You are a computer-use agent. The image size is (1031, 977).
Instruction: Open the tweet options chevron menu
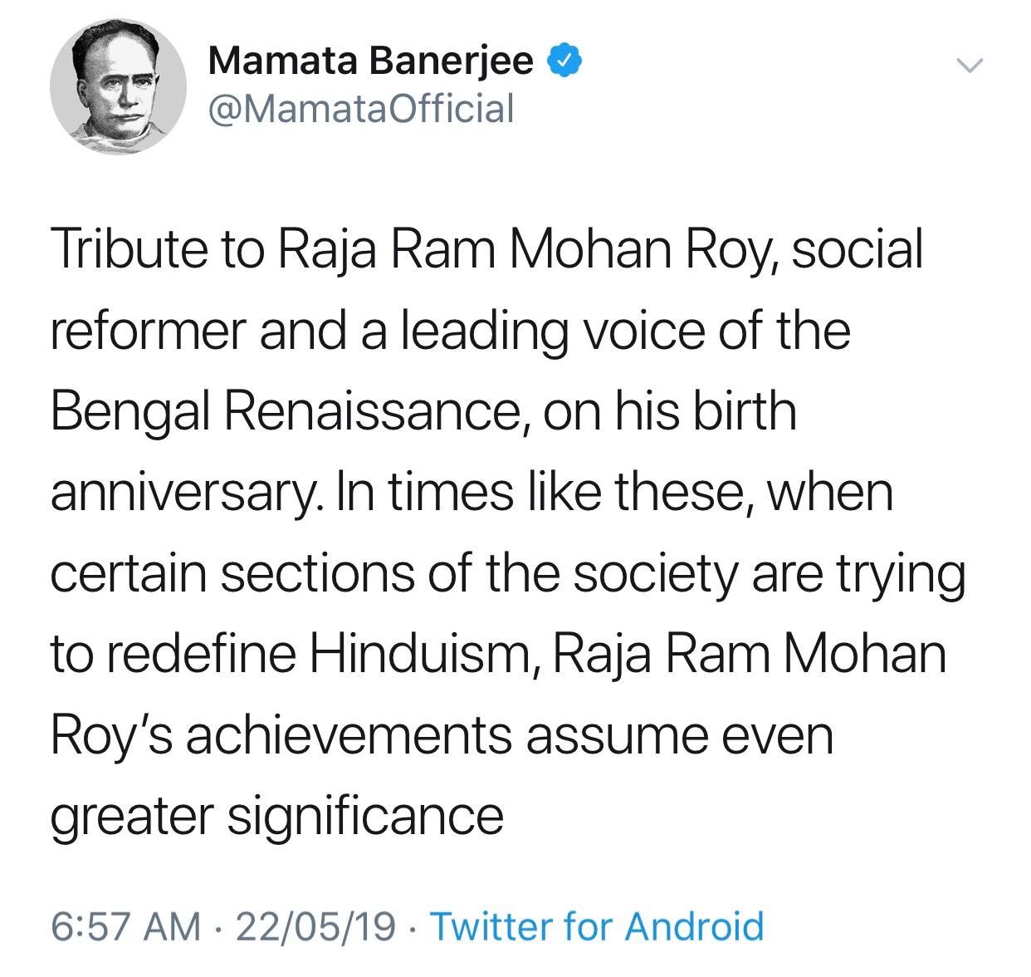tap(969, 63)
